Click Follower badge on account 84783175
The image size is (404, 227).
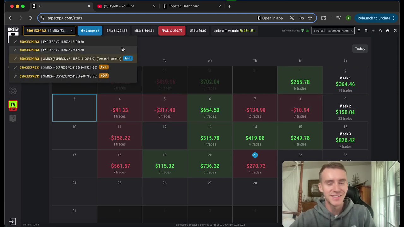(104, 76)
